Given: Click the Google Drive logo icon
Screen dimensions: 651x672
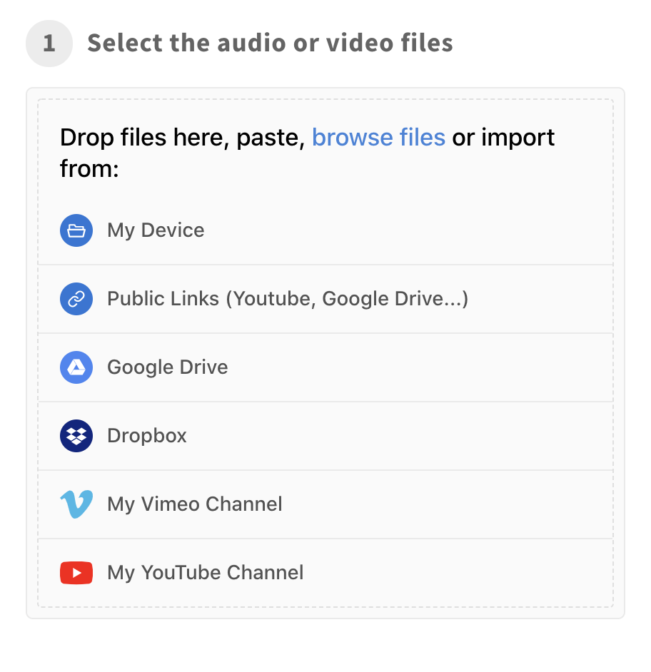Looking at the screenshot, I should (x=76, y=367).
